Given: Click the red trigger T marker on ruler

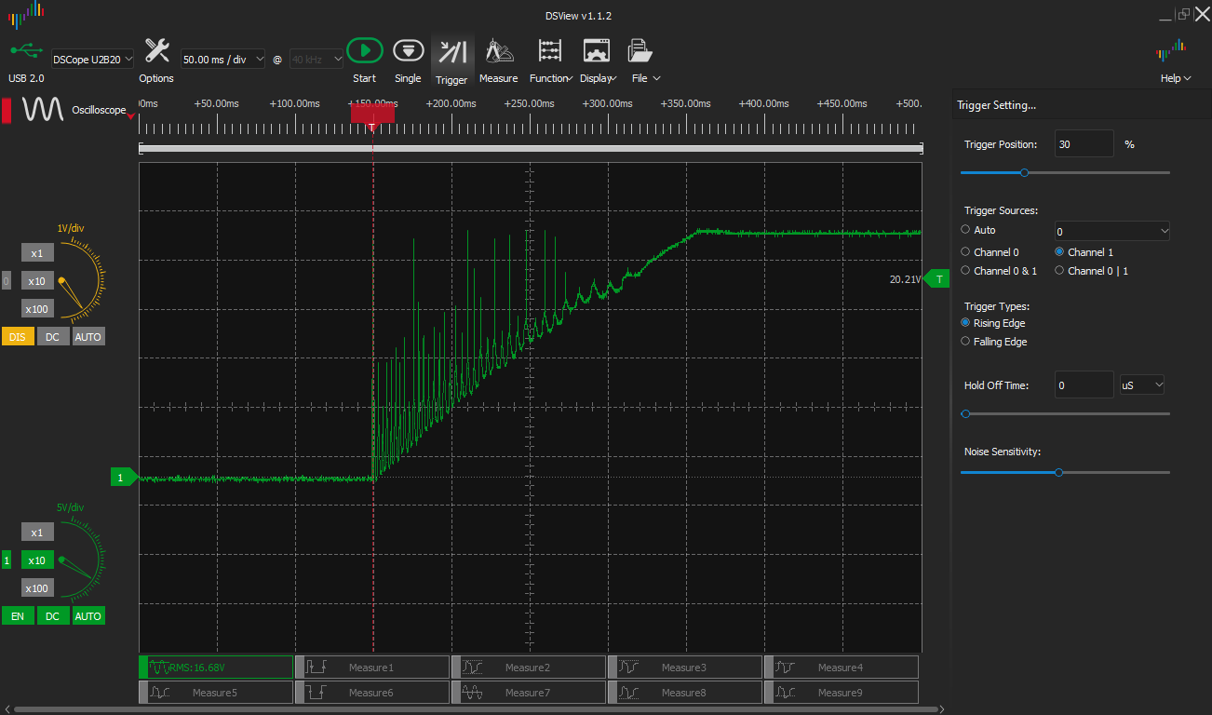Looking at the screenshot, I should [372, 115].
